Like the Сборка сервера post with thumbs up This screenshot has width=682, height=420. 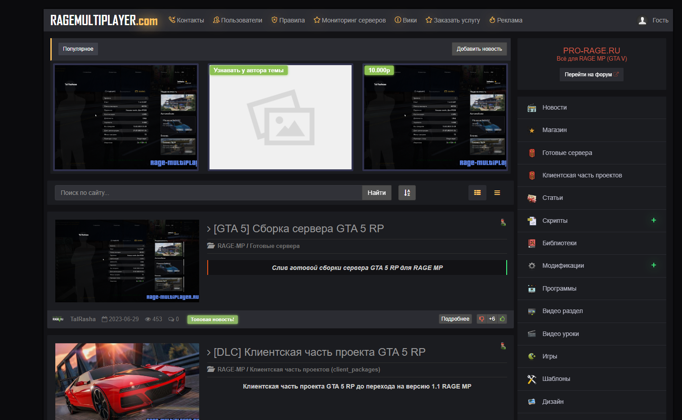pos(502,319)
